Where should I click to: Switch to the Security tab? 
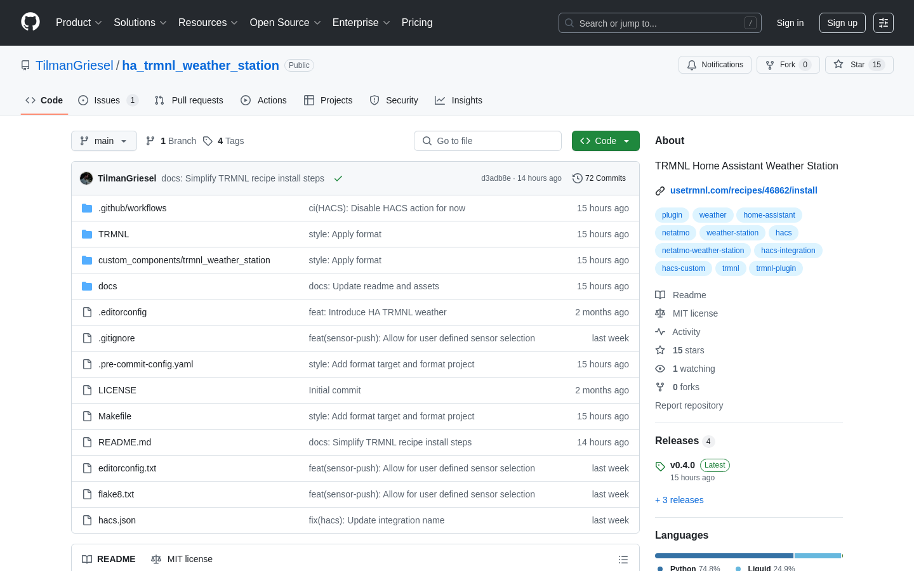pyautogui.click(x=394, y=100)
